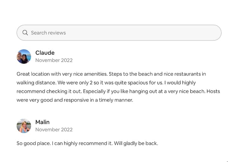Click the magnifying glass search icon
Image resolution: width=228 pixels, height=162 pixels.
(25, 33)
